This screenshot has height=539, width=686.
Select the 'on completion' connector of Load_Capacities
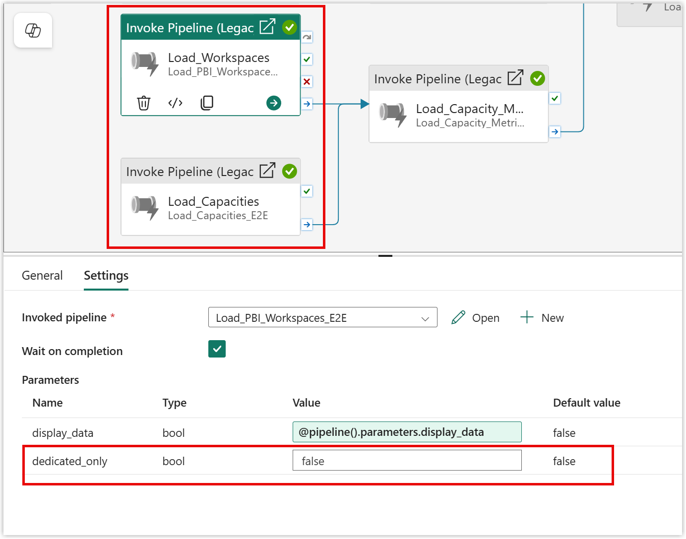tap(307, 225)
